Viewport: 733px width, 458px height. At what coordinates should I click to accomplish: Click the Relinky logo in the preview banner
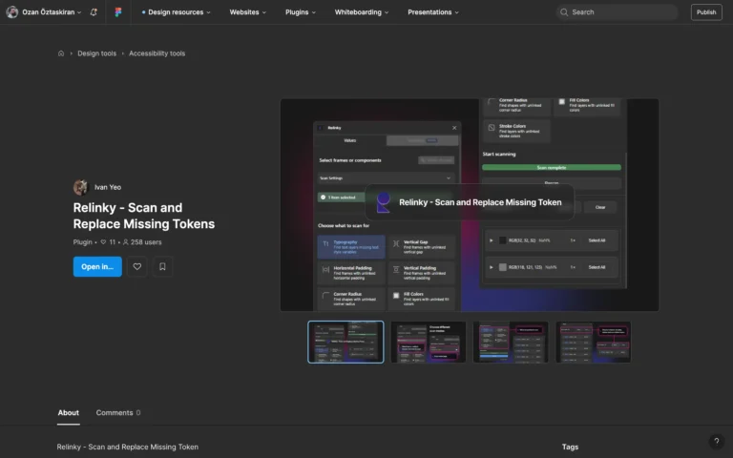(384, 202)
